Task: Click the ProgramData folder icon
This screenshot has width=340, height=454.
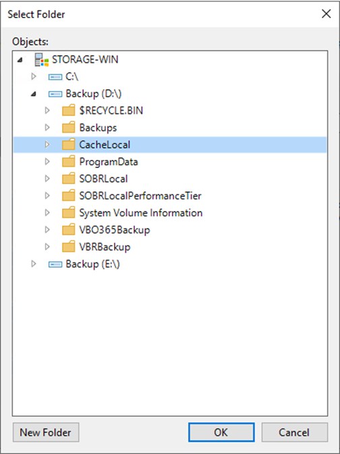Action: [x=69, y=161]
